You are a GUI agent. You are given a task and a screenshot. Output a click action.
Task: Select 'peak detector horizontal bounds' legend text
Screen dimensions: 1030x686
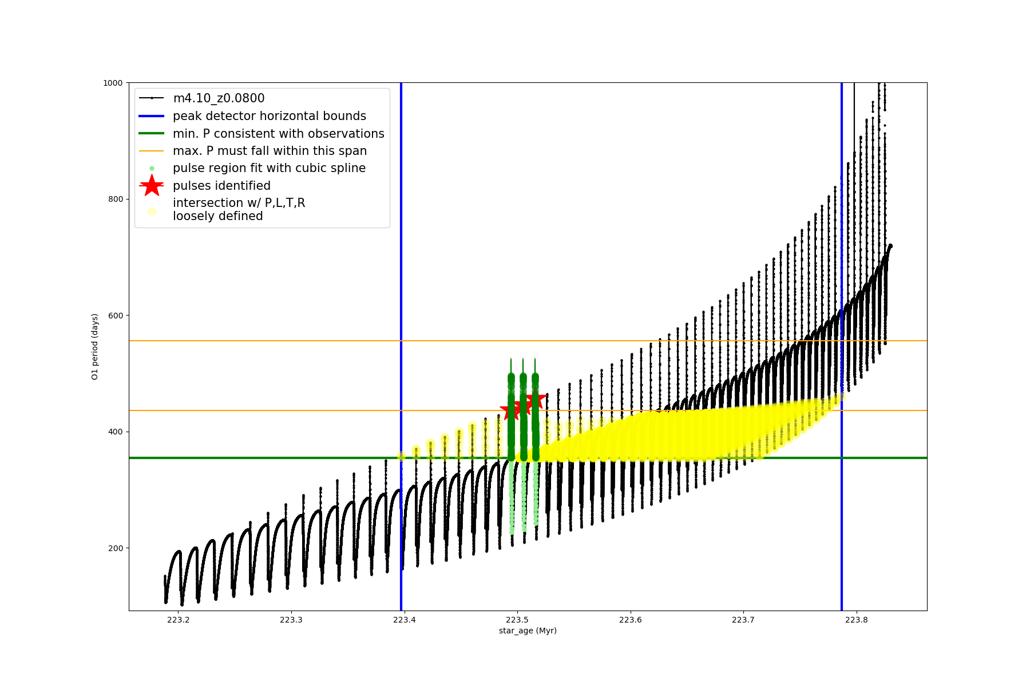pyautogui.click(x=269, y=116)
